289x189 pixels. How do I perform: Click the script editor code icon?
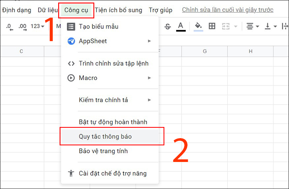(71, 63)
